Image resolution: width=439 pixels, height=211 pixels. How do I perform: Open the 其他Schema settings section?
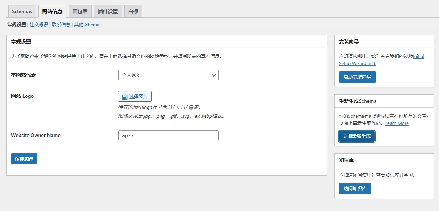coord(86,25)
